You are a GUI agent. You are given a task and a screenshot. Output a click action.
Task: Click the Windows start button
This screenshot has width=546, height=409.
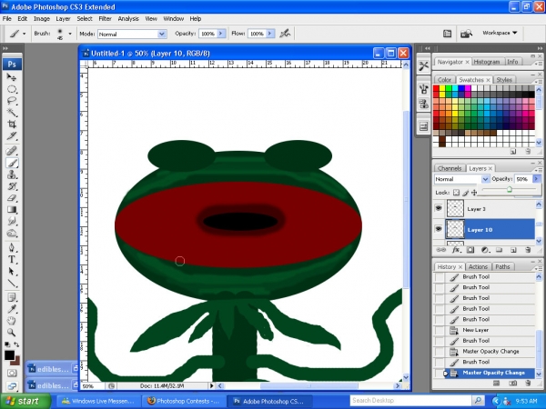pyautogui.click(x=25, y=402)
